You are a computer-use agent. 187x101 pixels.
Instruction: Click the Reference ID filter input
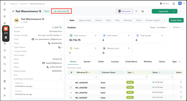click(x=84, y=77)
